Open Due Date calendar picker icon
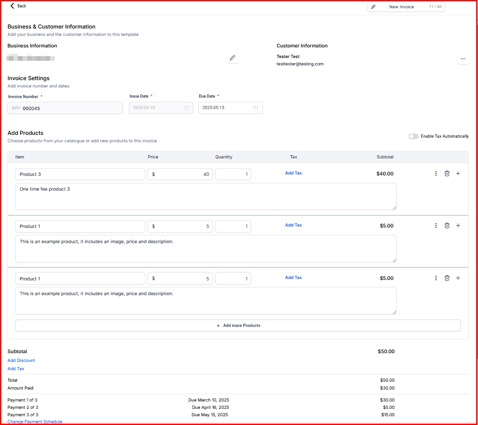The image size is (478, 425). pos(256,108)
